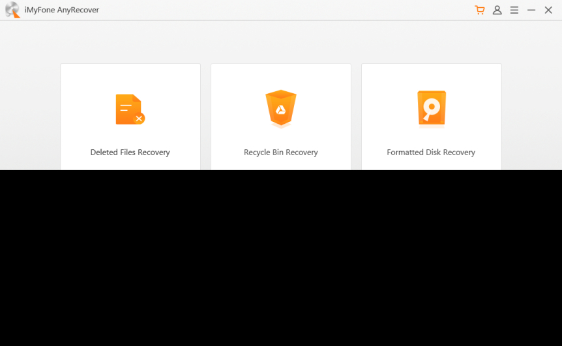Select the Deleted Files Recovery document icon
Viewport: 562px width, 346px height.
click(130, 109)
